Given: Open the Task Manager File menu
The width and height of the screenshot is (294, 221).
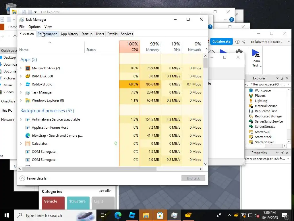Looking at the screenshot, I should tap(22, 27).
